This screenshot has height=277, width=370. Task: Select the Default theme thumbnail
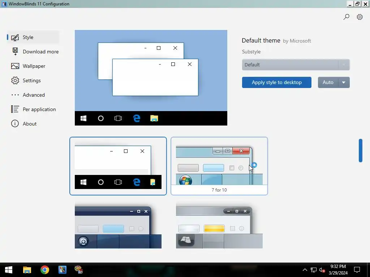(118, 166)
